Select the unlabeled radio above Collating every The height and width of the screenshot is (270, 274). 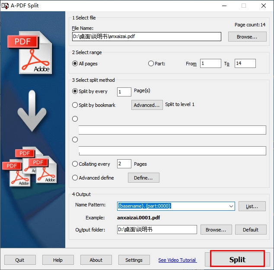pyautogui.click(x=75, y=140)
